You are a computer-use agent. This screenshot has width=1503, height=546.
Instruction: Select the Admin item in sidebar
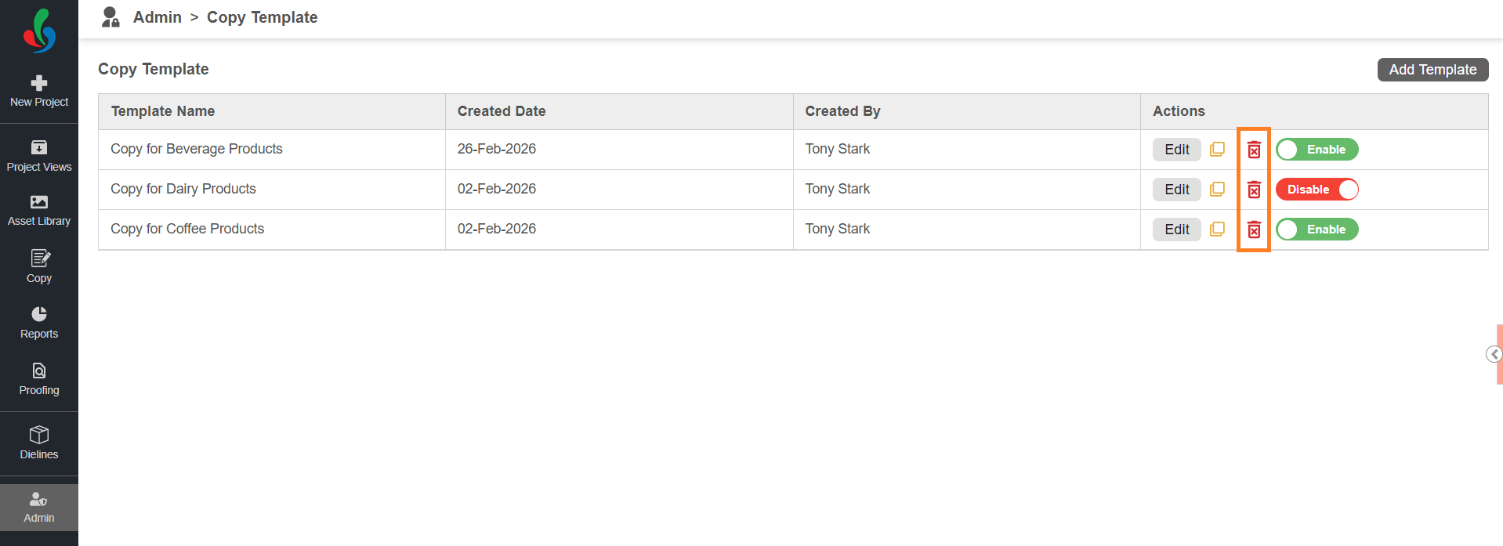pyautogui.click(x=39, y=507)
